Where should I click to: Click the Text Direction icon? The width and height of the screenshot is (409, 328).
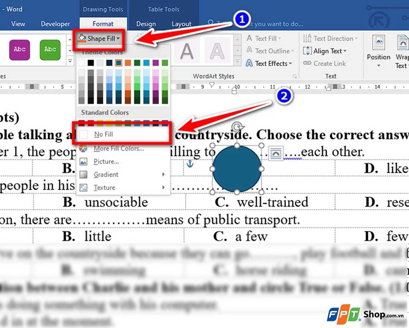(307, 38)
